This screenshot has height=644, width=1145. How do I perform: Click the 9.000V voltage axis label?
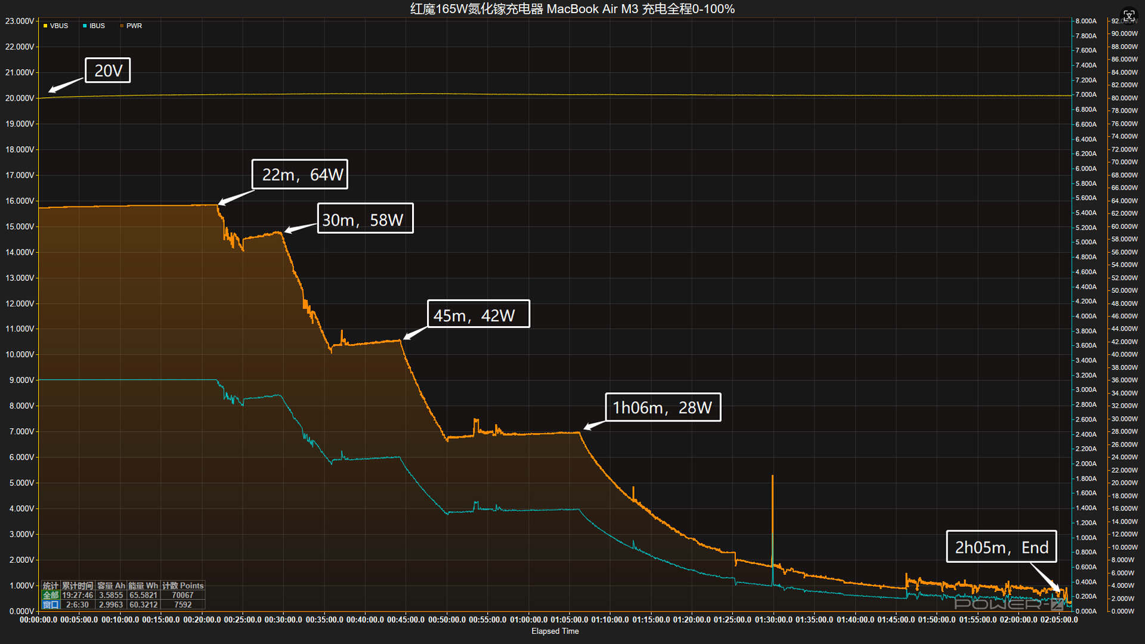pyautogui.click(x=21, y=380)
